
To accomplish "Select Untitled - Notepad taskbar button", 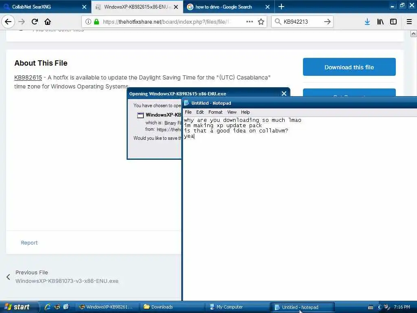I will (x=303, y=307).
